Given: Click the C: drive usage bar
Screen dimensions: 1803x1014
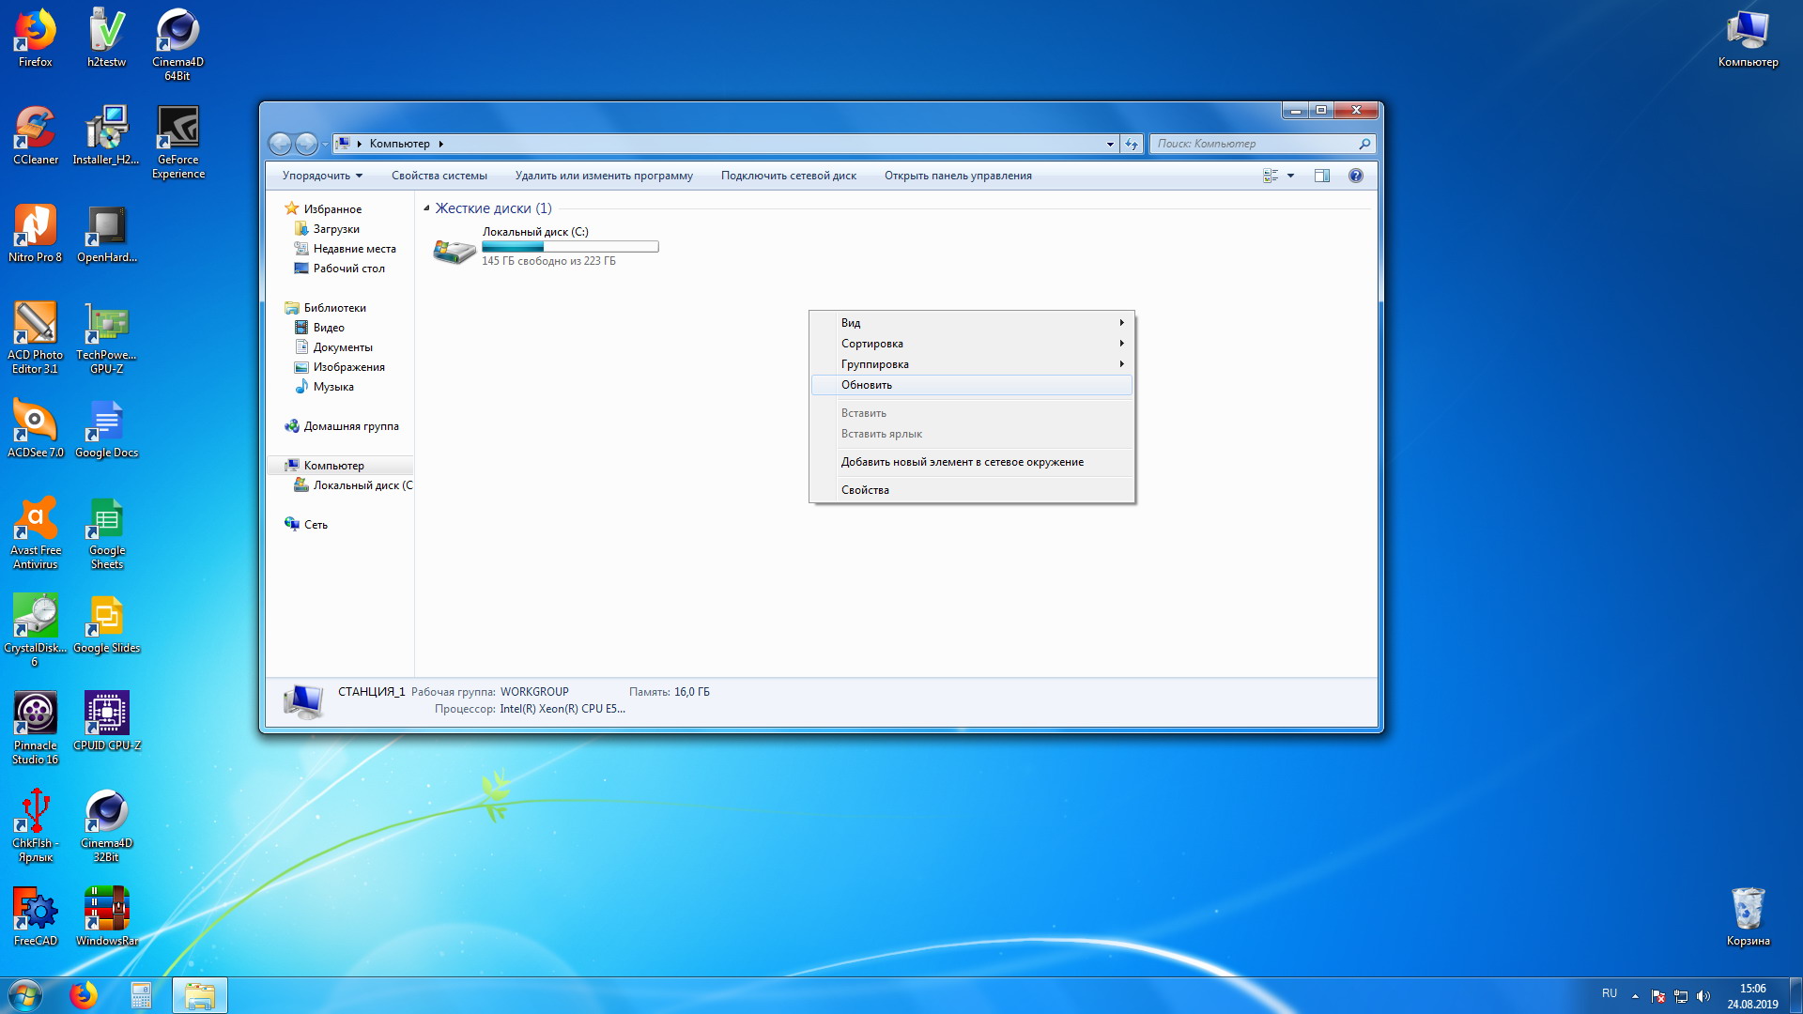Looking at the screenshot, I should [570, 247].
